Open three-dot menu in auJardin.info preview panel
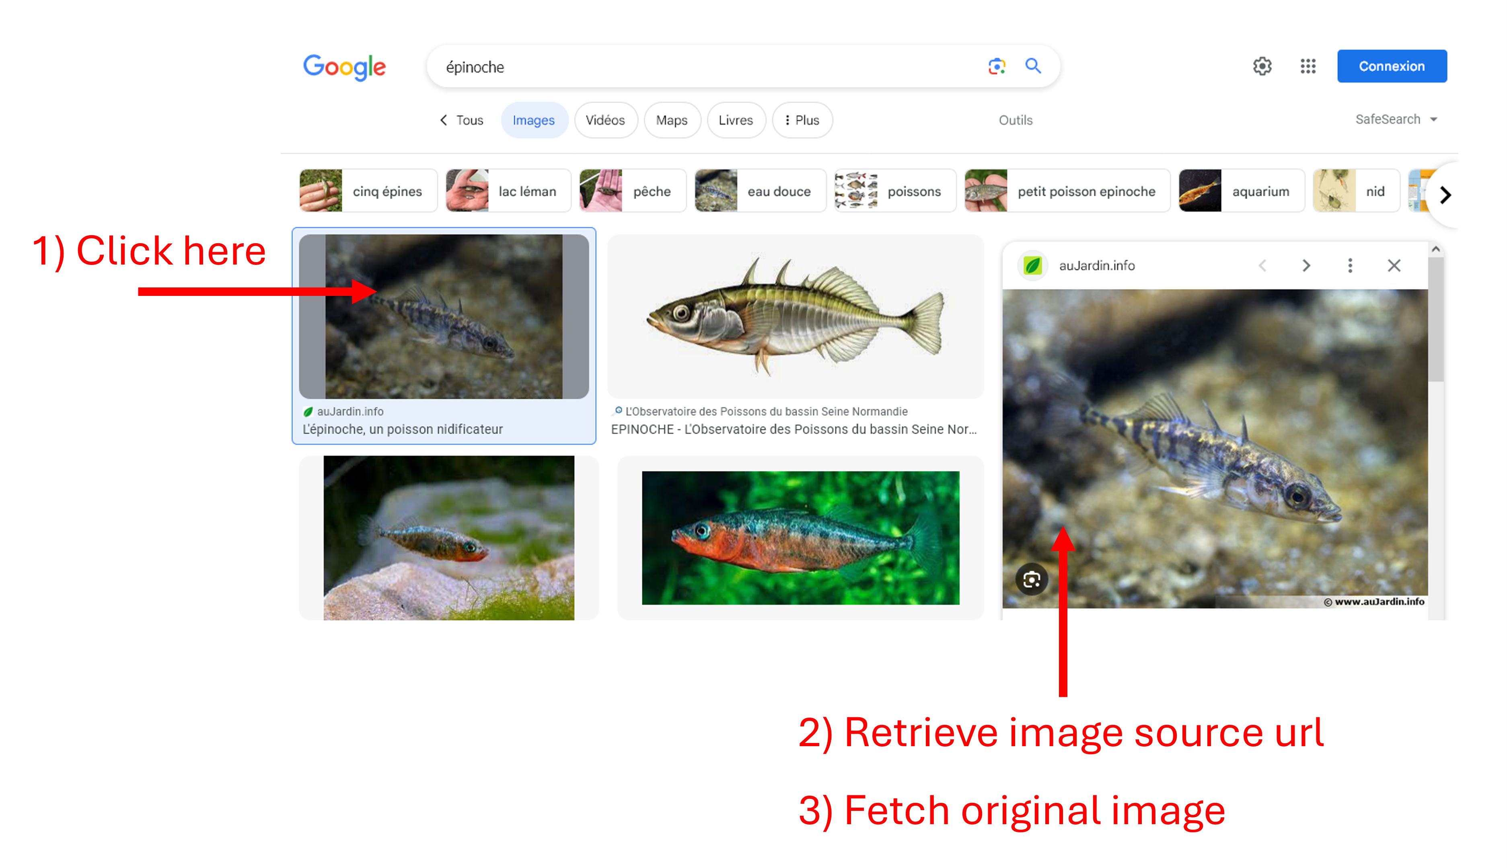 pyautogui.click(x=1350, y=266)
